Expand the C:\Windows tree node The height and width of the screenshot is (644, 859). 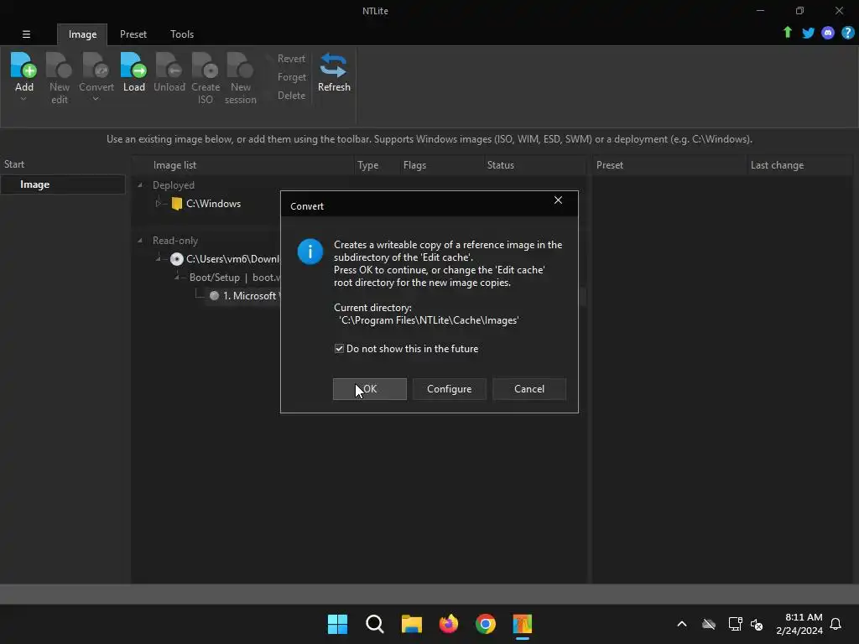159,204
